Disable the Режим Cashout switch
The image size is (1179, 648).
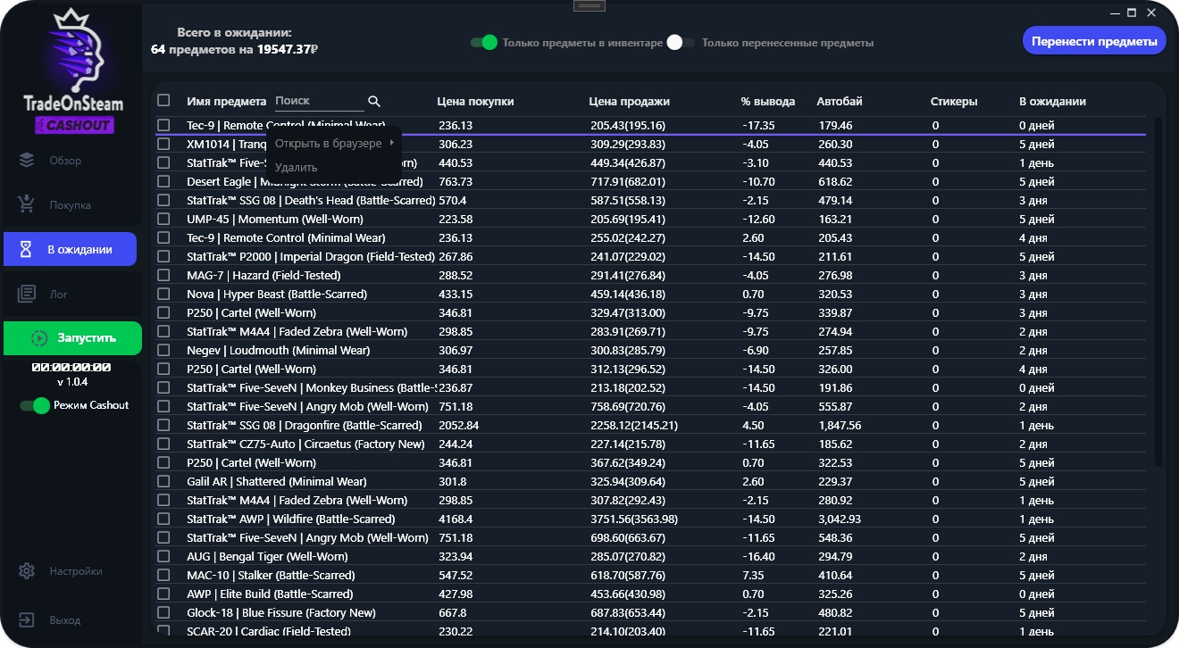36,405
